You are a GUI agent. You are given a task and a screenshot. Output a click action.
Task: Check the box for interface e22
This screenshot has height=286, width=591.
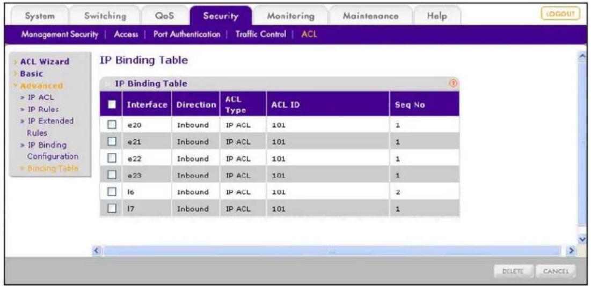pyautogui.click(x=111, y=158)
